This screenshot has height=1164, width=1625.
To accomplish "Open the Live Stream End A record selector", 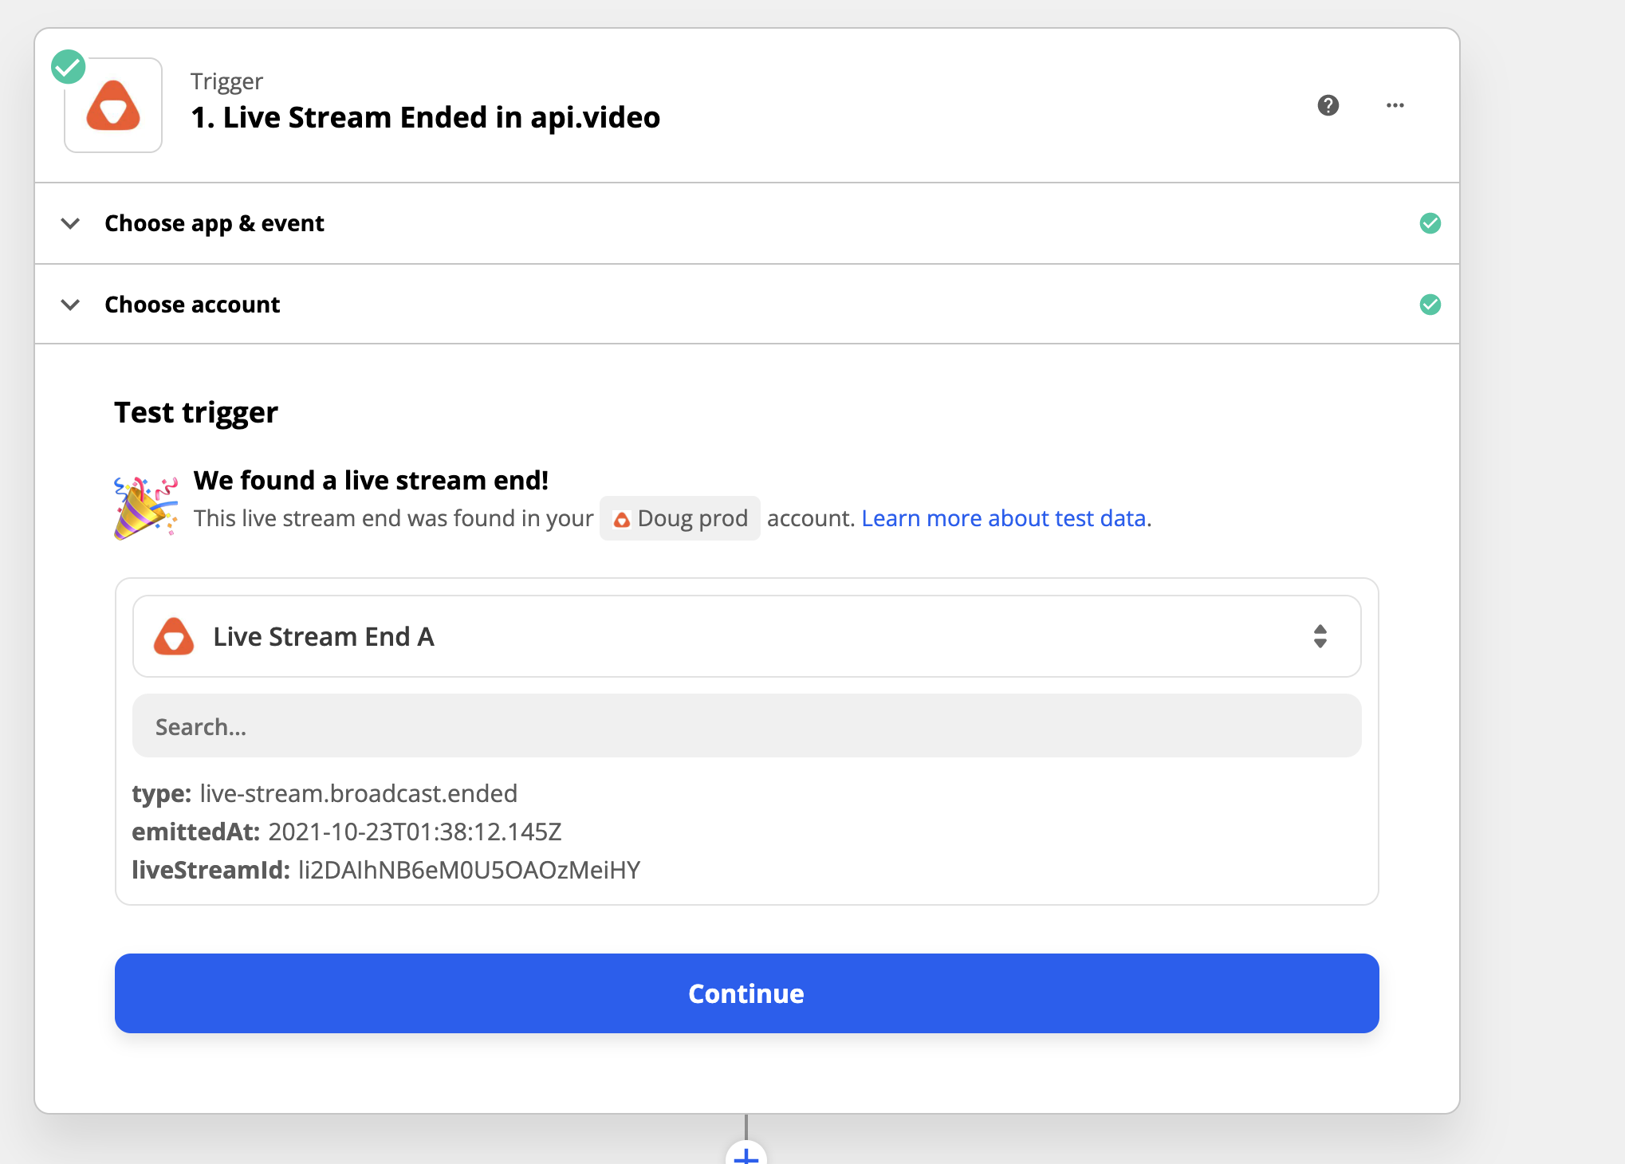I will 746,636.
